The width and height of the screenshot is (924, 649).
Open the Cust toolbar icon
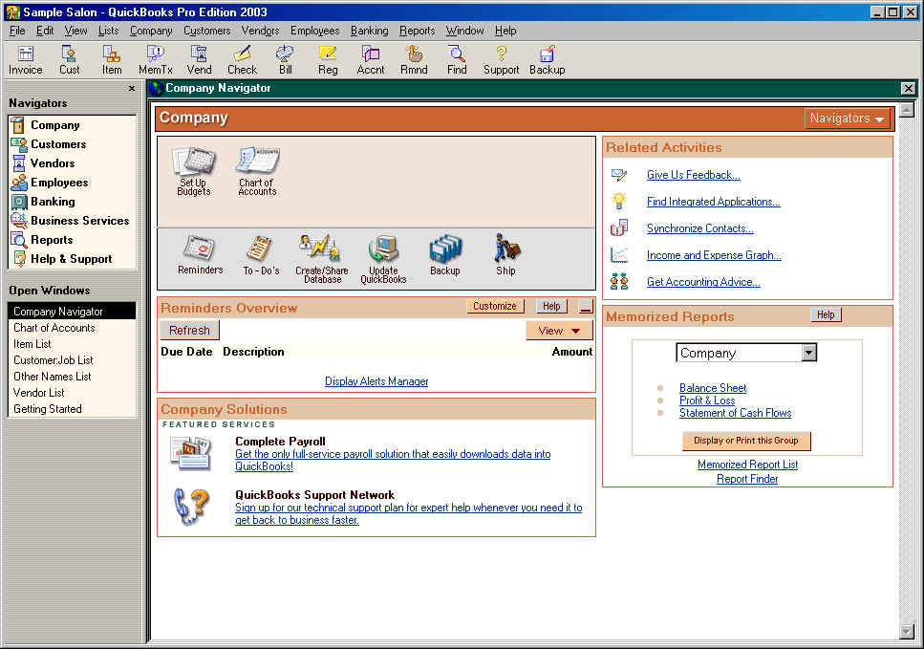pos(69,60)
